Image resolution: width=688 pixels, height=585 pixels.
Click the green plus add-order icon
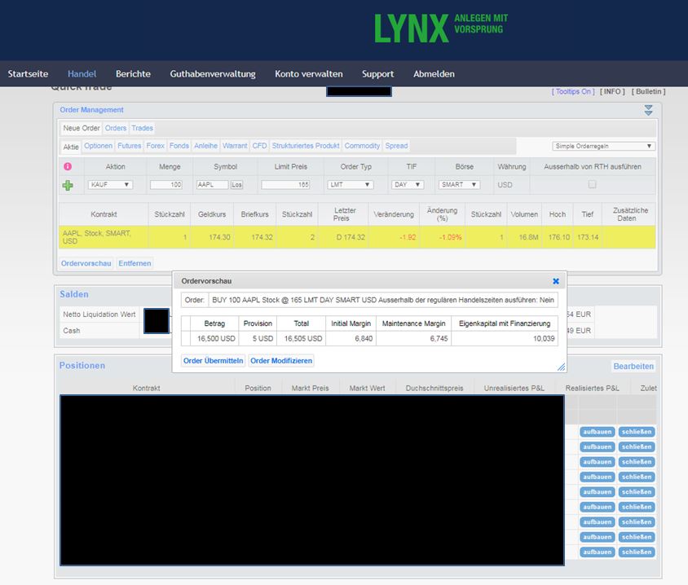(68, 186)
